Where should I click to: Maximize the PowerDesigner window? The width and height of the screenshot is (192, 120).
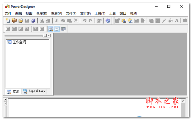coord(169,7)
